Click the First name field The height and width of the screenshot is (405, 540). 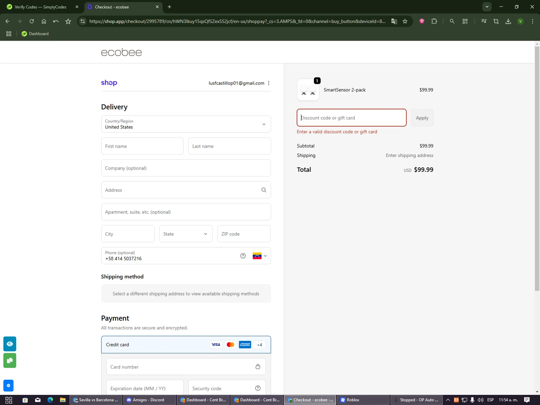142,146
